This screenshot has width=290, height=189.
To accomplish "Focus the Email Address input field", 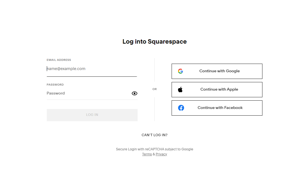I will pyautogui.click(x=92, y=69).
